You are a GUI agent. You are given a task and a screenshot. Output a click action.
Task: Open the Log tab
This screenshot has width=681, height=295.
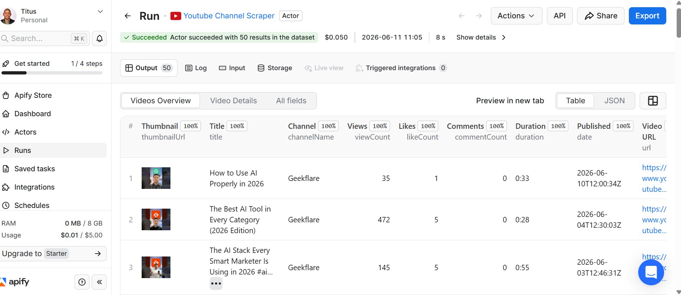click(196, 68)
